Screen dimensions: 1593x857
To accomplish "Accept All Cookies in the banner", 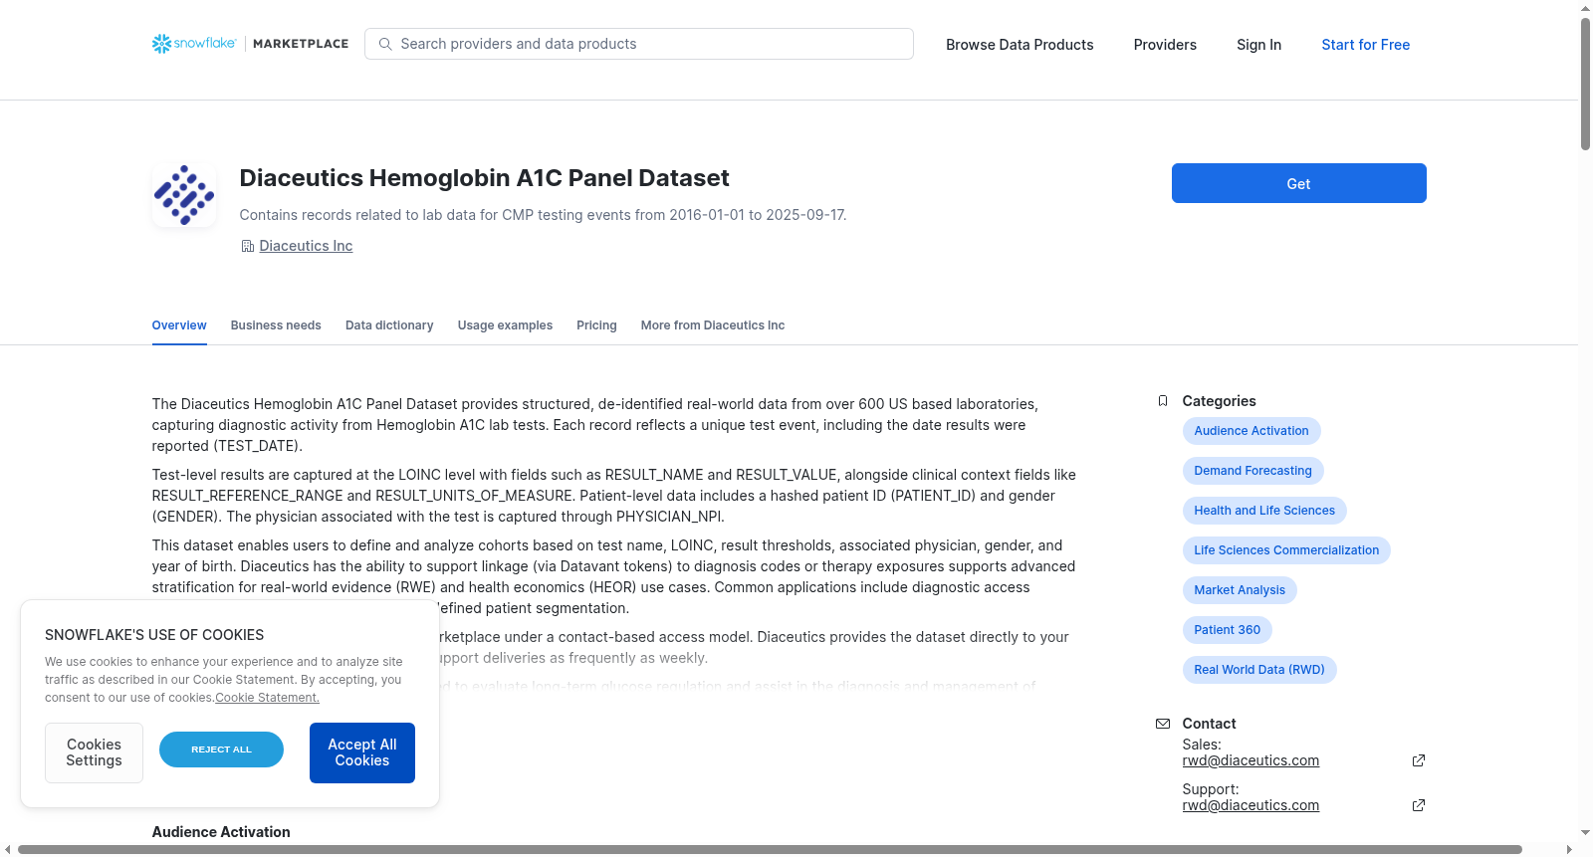I will tap(362, 752).
